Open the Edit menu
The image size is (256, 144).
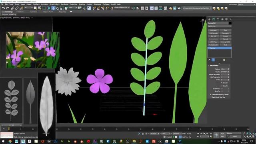click(6, 4)
